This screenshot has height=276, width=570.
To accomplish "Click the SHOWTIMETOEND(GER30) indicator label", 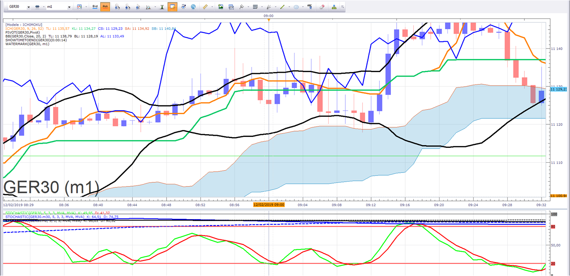I will click(x=36, y=40).
